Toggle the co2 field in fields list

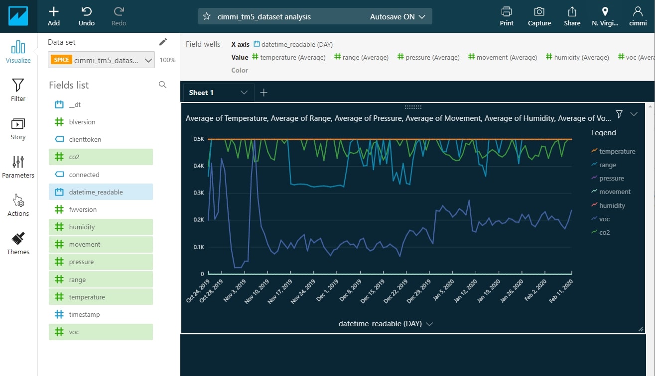101,157
